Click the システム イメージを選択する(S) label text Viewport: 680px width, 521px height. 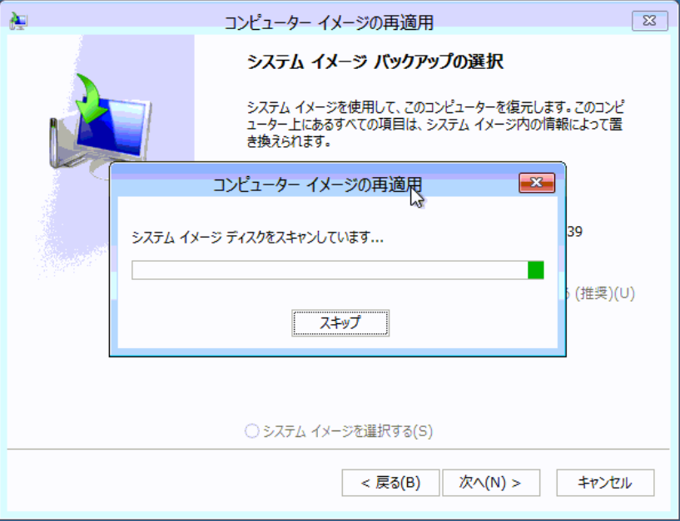pos(348,431)
